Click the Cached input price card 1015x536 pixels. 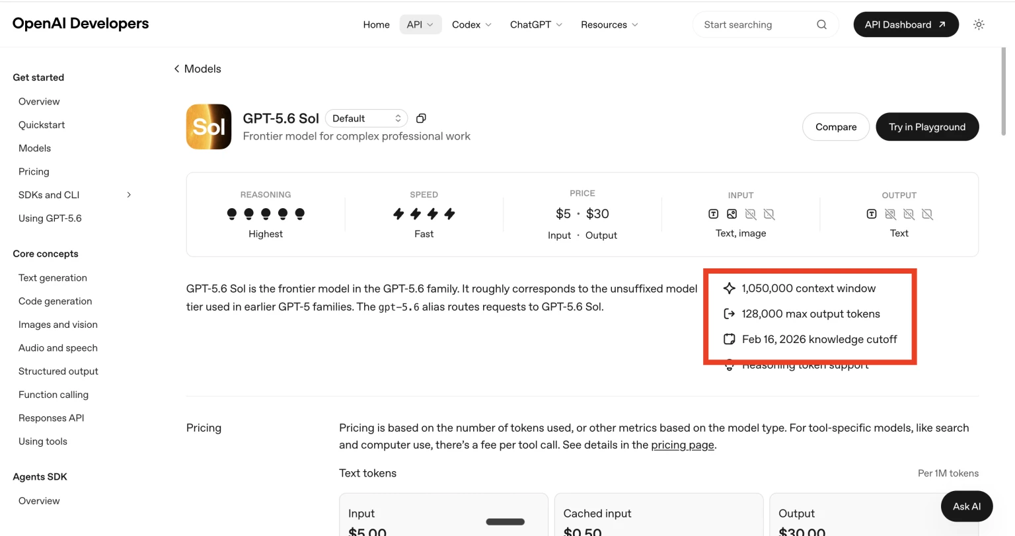(659, 515)
